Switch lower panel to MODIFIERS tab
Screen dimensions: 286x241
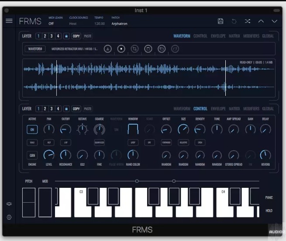pos(251,109)
